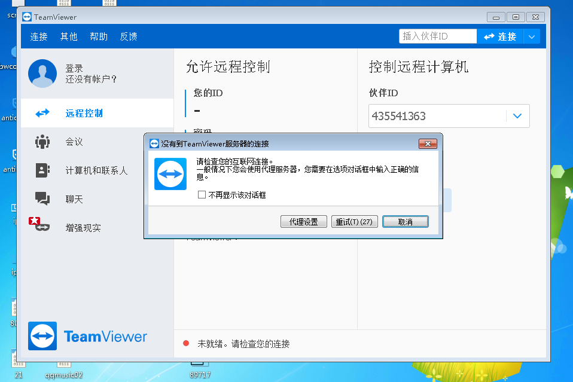The height and width of the screenshot is (382, 573).
Task: Open the 连接 menu in menu bar
Action: tap(39, 36)
